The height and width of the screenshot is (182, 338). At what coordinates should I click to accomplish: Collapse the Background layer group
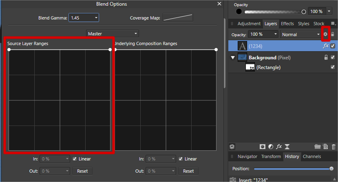[233, 58]
